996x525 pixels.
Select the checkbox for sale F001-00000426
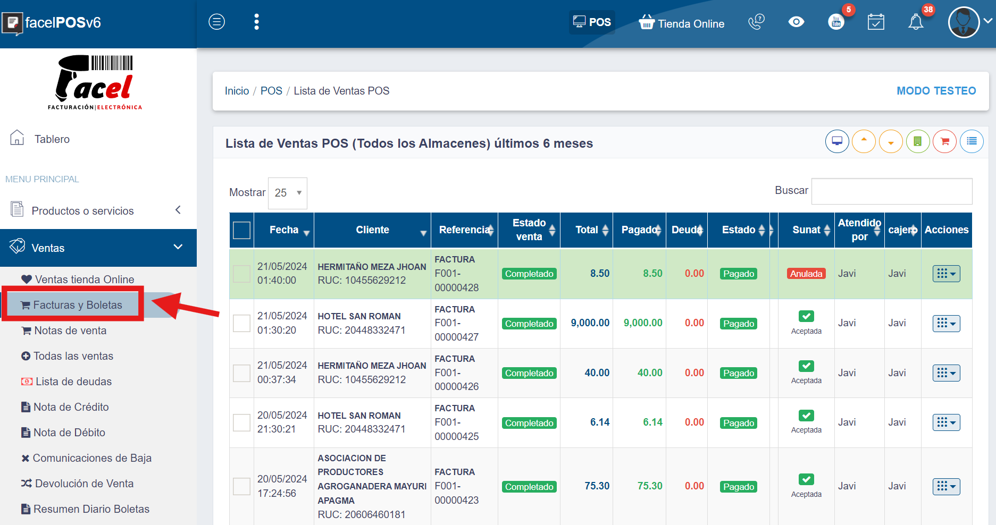tap(242, 373)
